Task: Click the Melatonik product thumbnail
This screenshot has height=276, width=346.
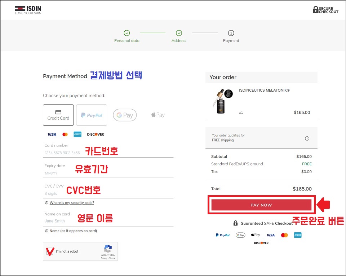Action: 222,101
